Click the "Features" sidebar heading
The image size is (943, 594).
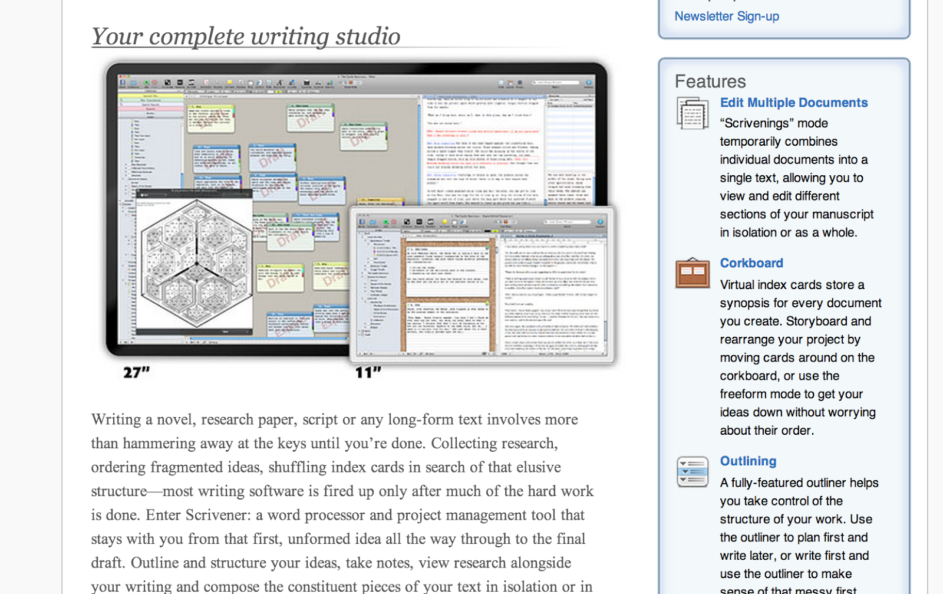[710, 81]
